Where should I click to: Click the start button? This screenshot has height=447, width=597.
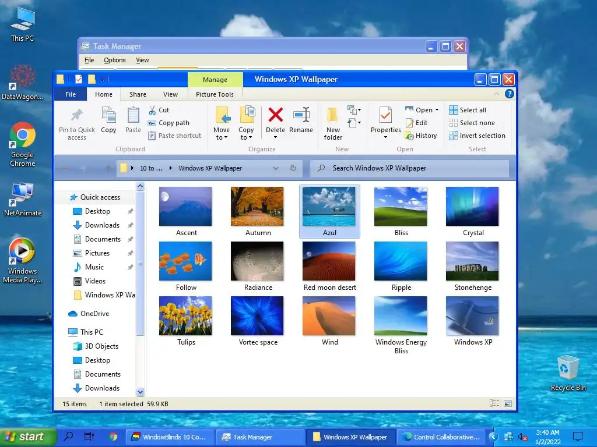coord(28,437)
